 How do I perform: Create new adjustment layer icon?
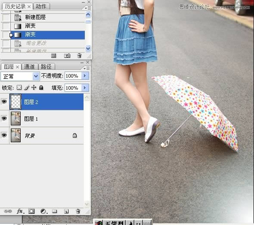point(43,211)
